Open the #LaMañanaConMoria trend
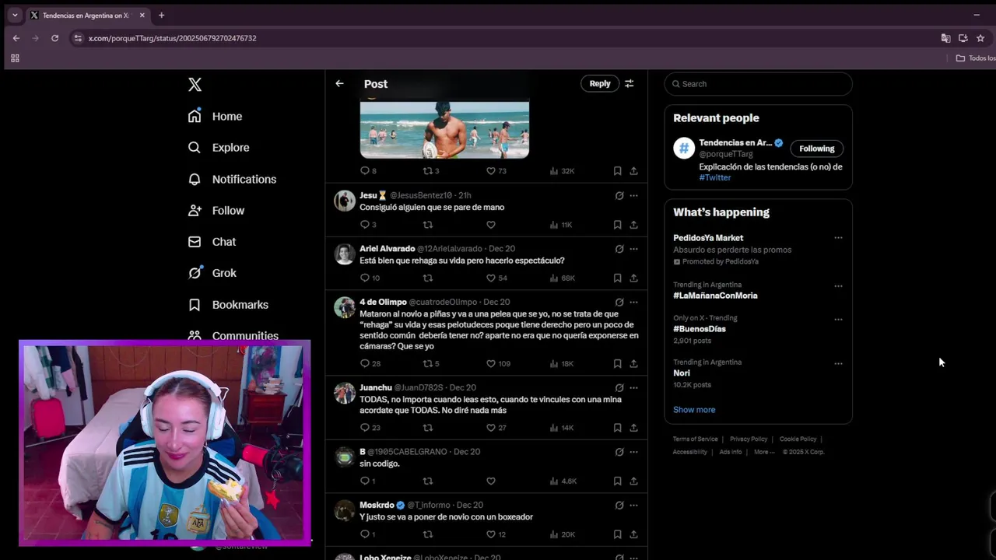 (x=715, y=296)
